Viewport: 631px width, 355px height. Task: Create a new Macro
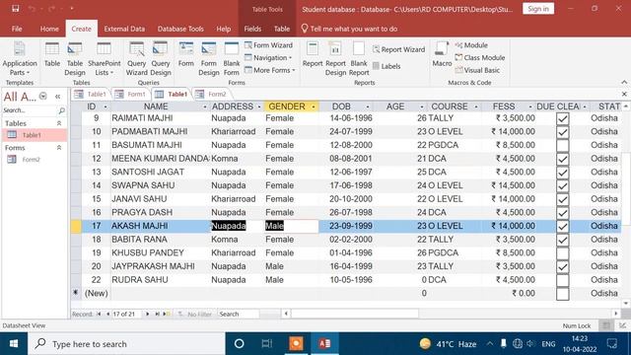[442, 55]
